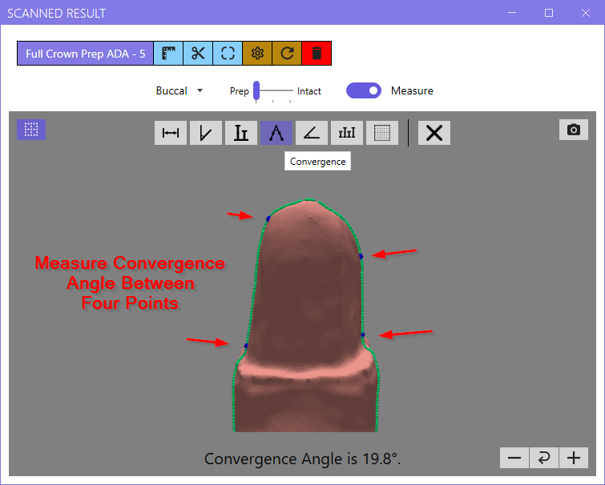Minimize the Scanned Result window
This screenshot has width=605, height=485.
tap(512, 13)
